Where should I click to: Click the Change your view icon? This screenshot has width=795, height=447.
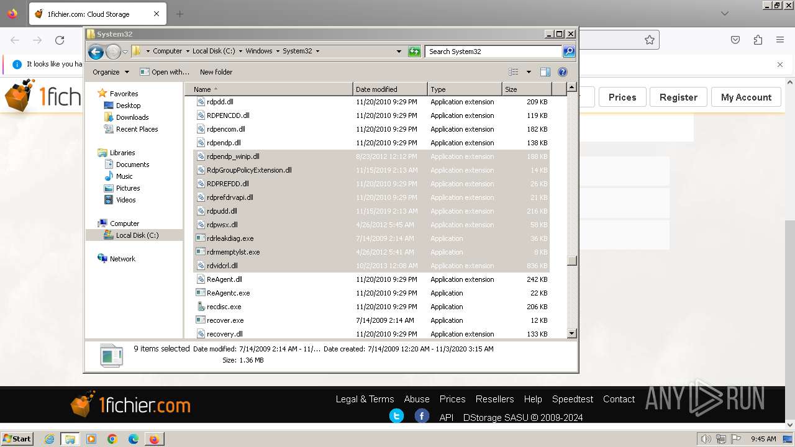click(x=514, y=72)
